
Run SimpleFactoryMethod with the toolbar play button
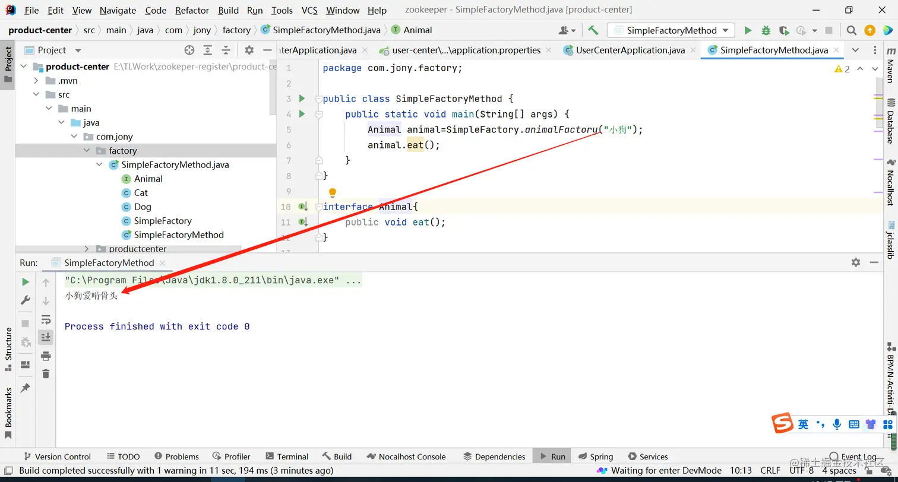pyautogui.click(x=748, y=30)
